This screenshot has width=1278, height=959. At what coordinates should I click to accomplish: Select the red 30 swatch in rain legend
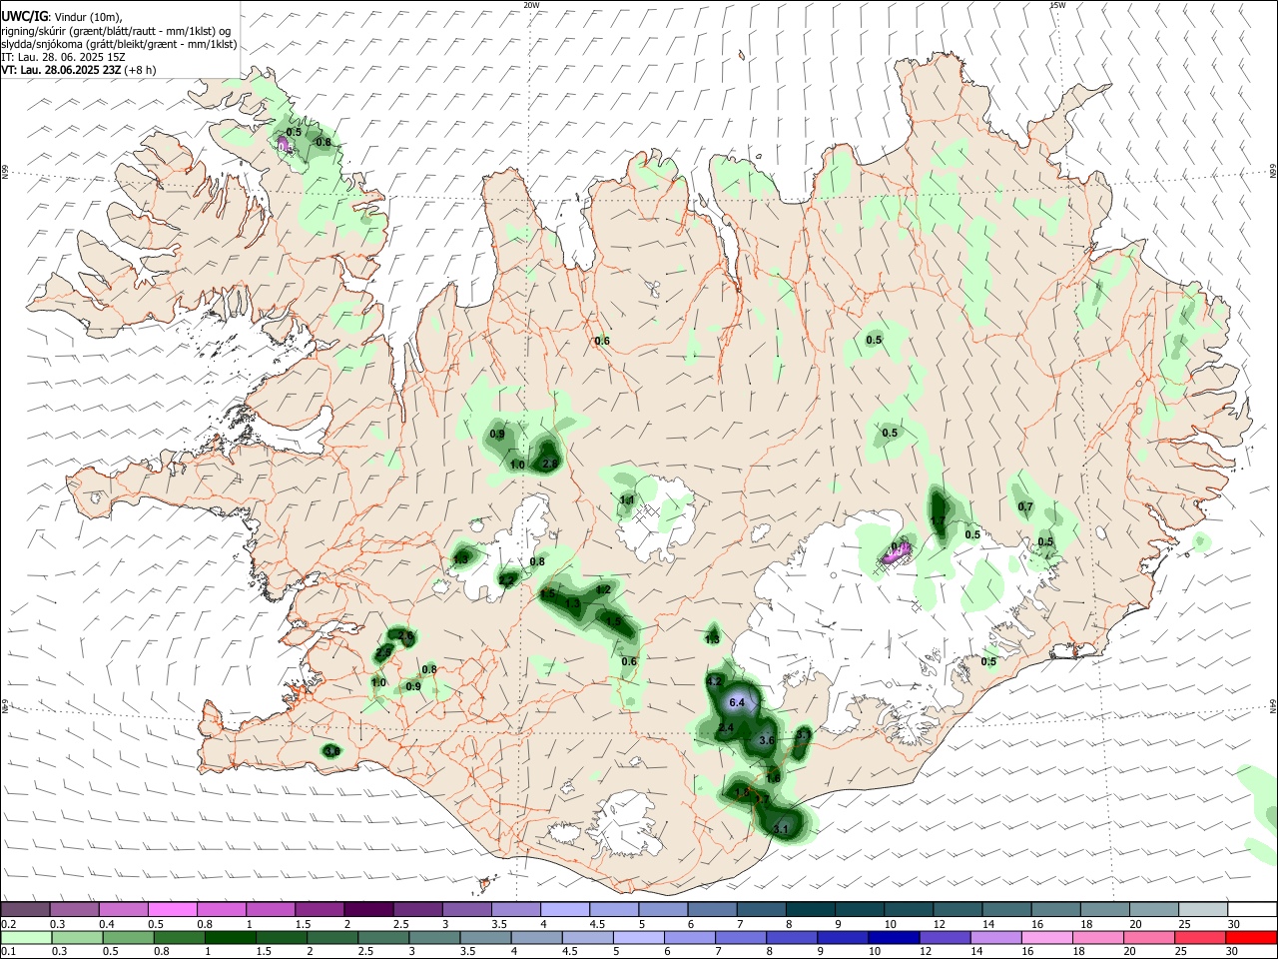1251,937
